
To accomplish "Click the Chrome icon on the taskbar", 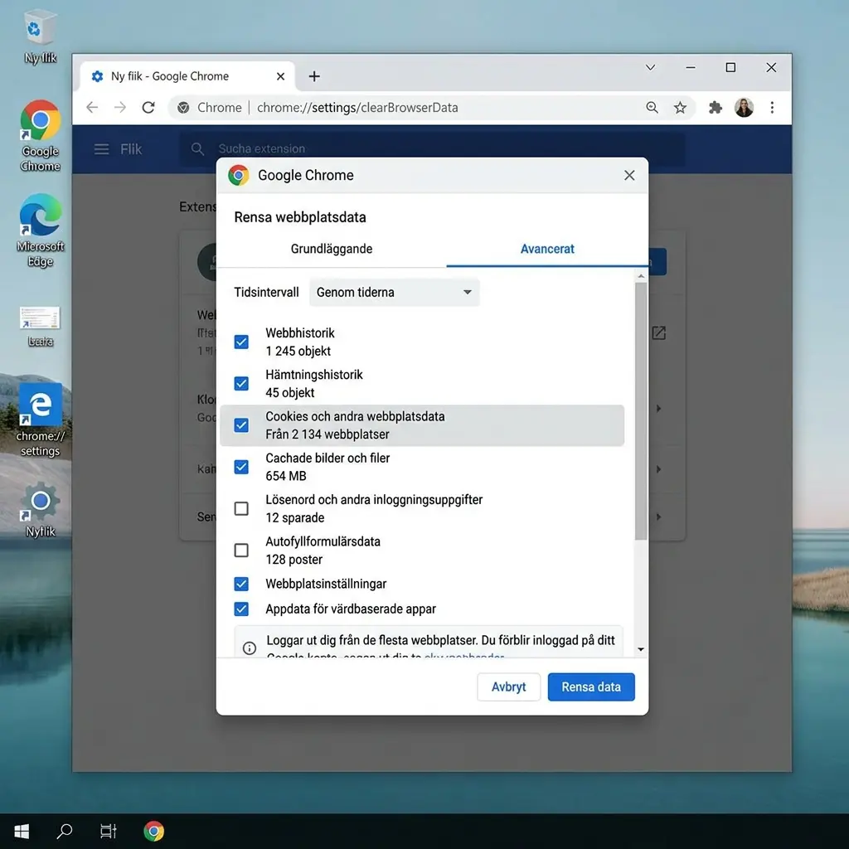I will (153, 831).
